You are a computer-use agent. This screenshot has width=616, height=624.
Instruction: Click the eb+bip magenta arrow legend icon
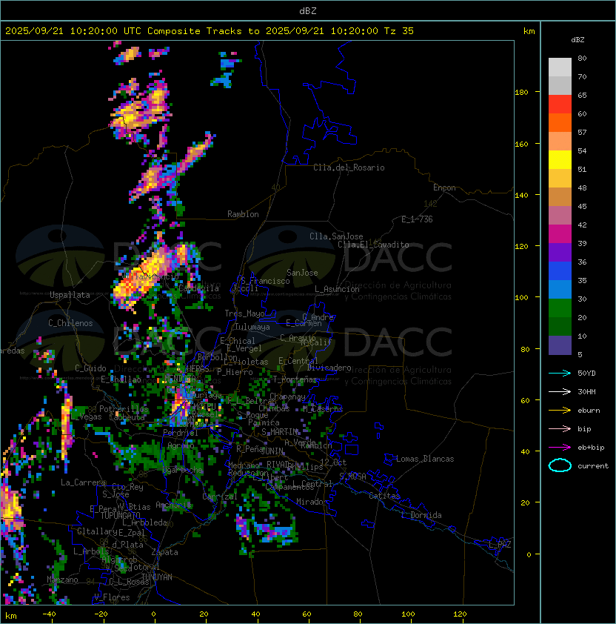560,448
